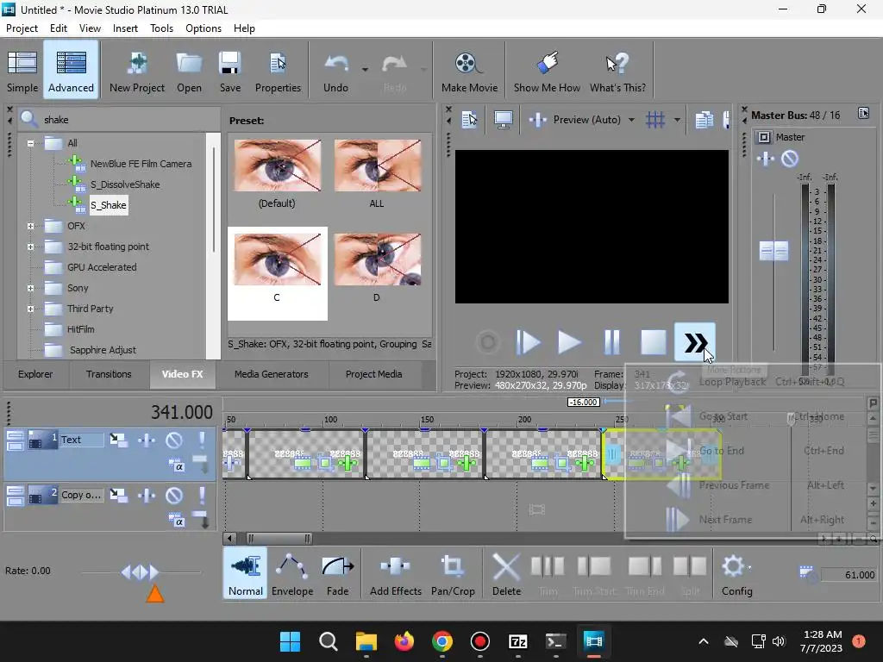Collapse the All folder in FX tree
Screen dimensions: 883x662
click(30, 143)
